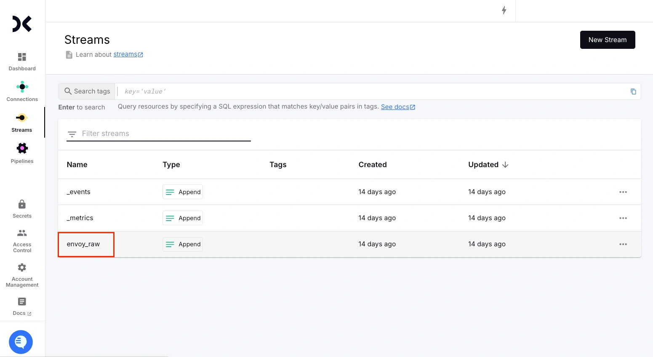Screen dimensions: 653x357
Task: Open the Secrets lock icon
Action: (22, 204)
